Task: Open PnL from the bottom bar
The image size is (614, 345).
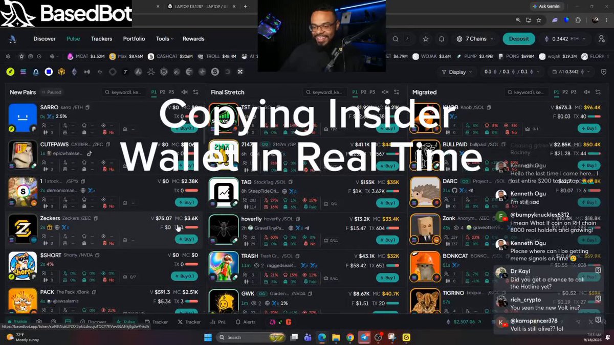Action: [218, 322]
